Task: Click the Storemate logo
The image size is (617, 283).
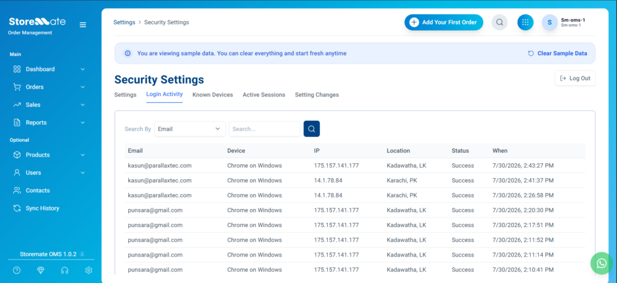Action: click(x=37, y=22)
